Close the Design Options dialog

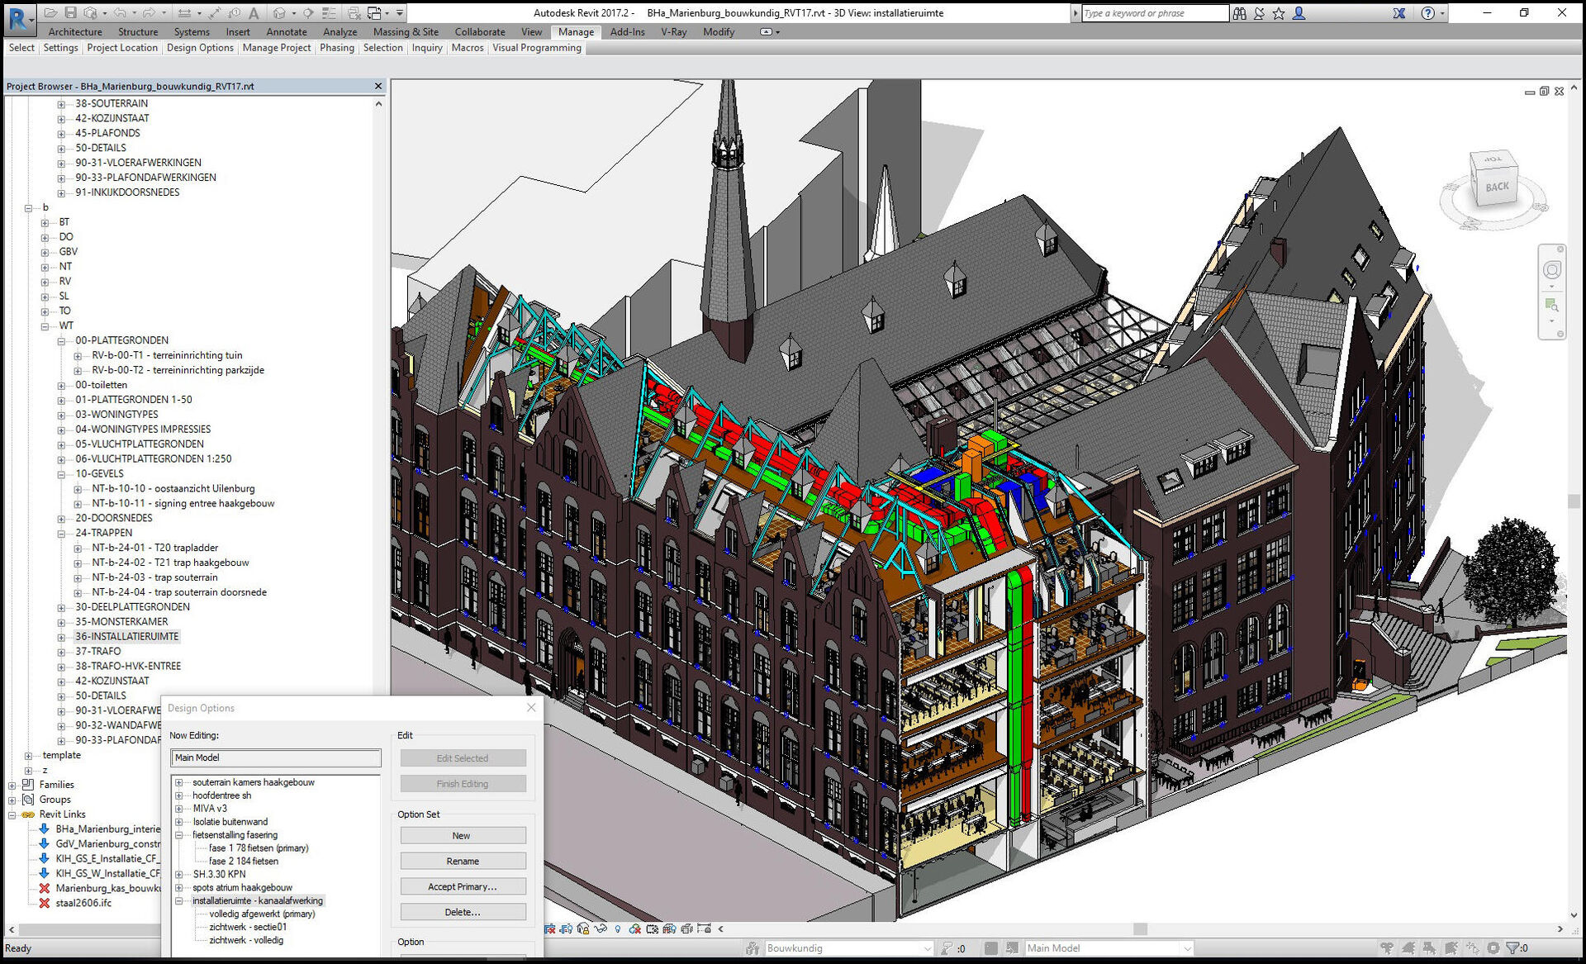point(531,708)
